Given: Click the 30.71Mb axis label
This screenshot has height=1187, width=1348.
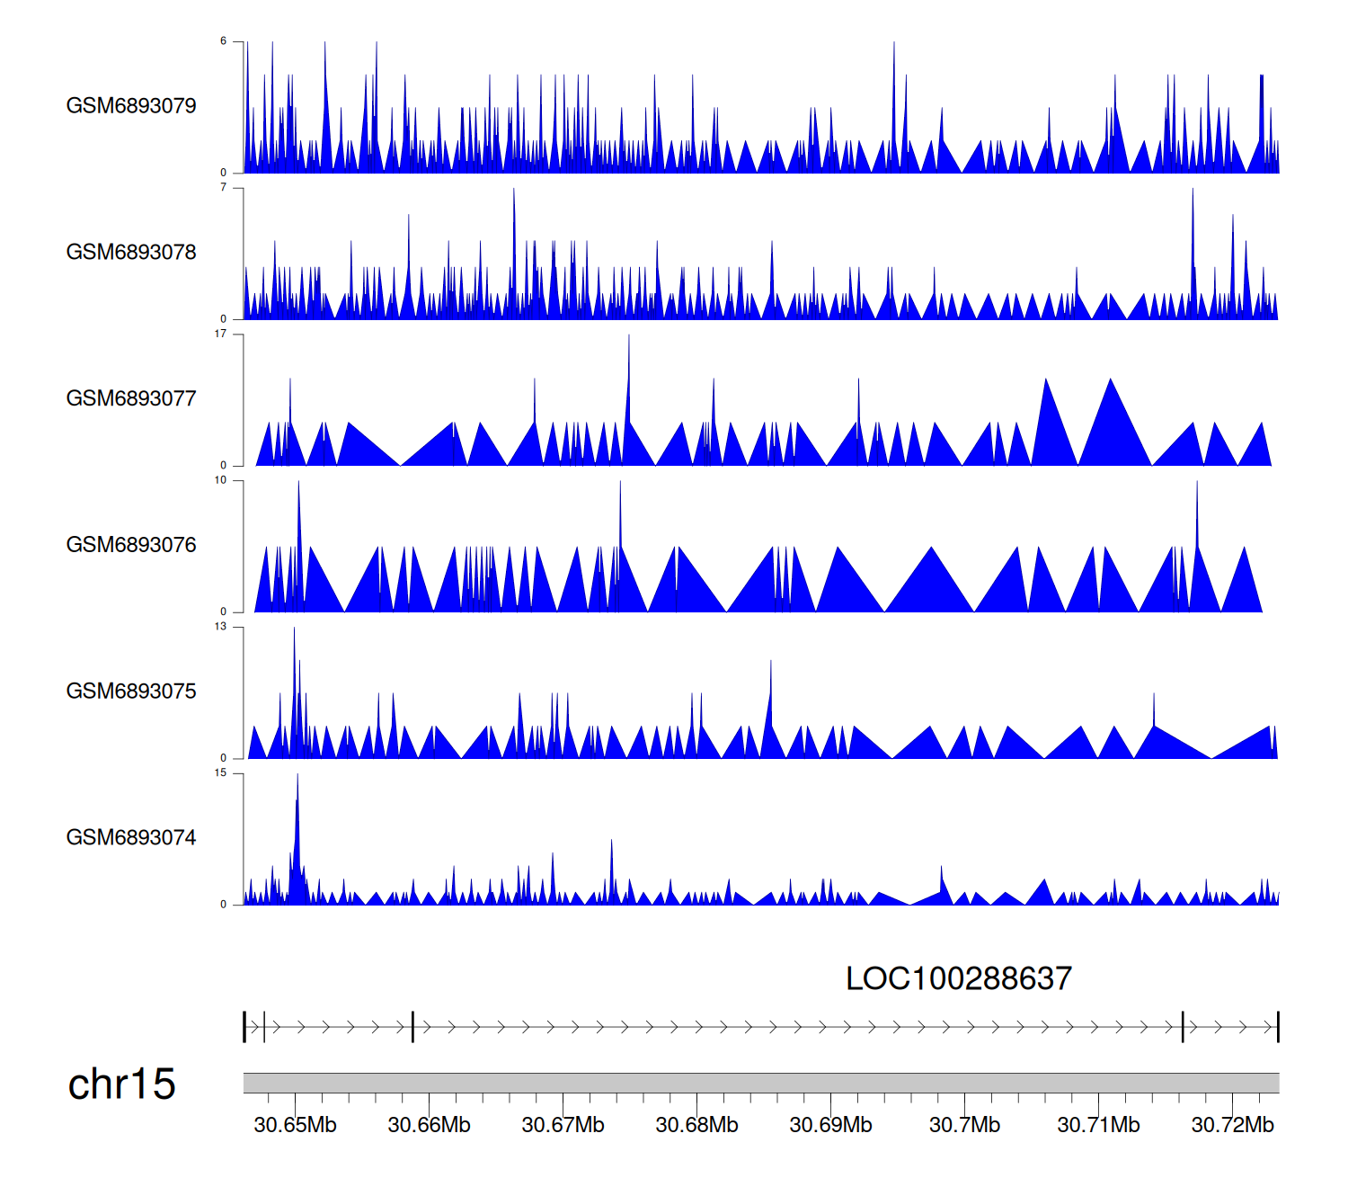Looking at the screenshot, I should [x=1098, y=1125].
